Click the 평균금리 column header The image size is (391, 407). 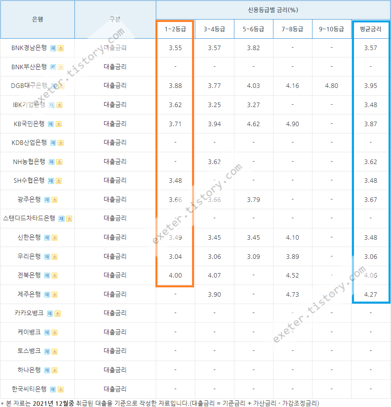[371, 29]
